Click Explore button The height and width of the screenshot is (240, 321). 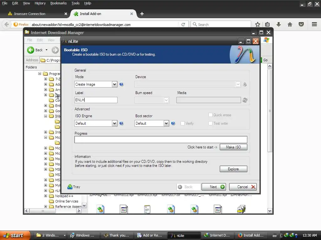point(233,169)
